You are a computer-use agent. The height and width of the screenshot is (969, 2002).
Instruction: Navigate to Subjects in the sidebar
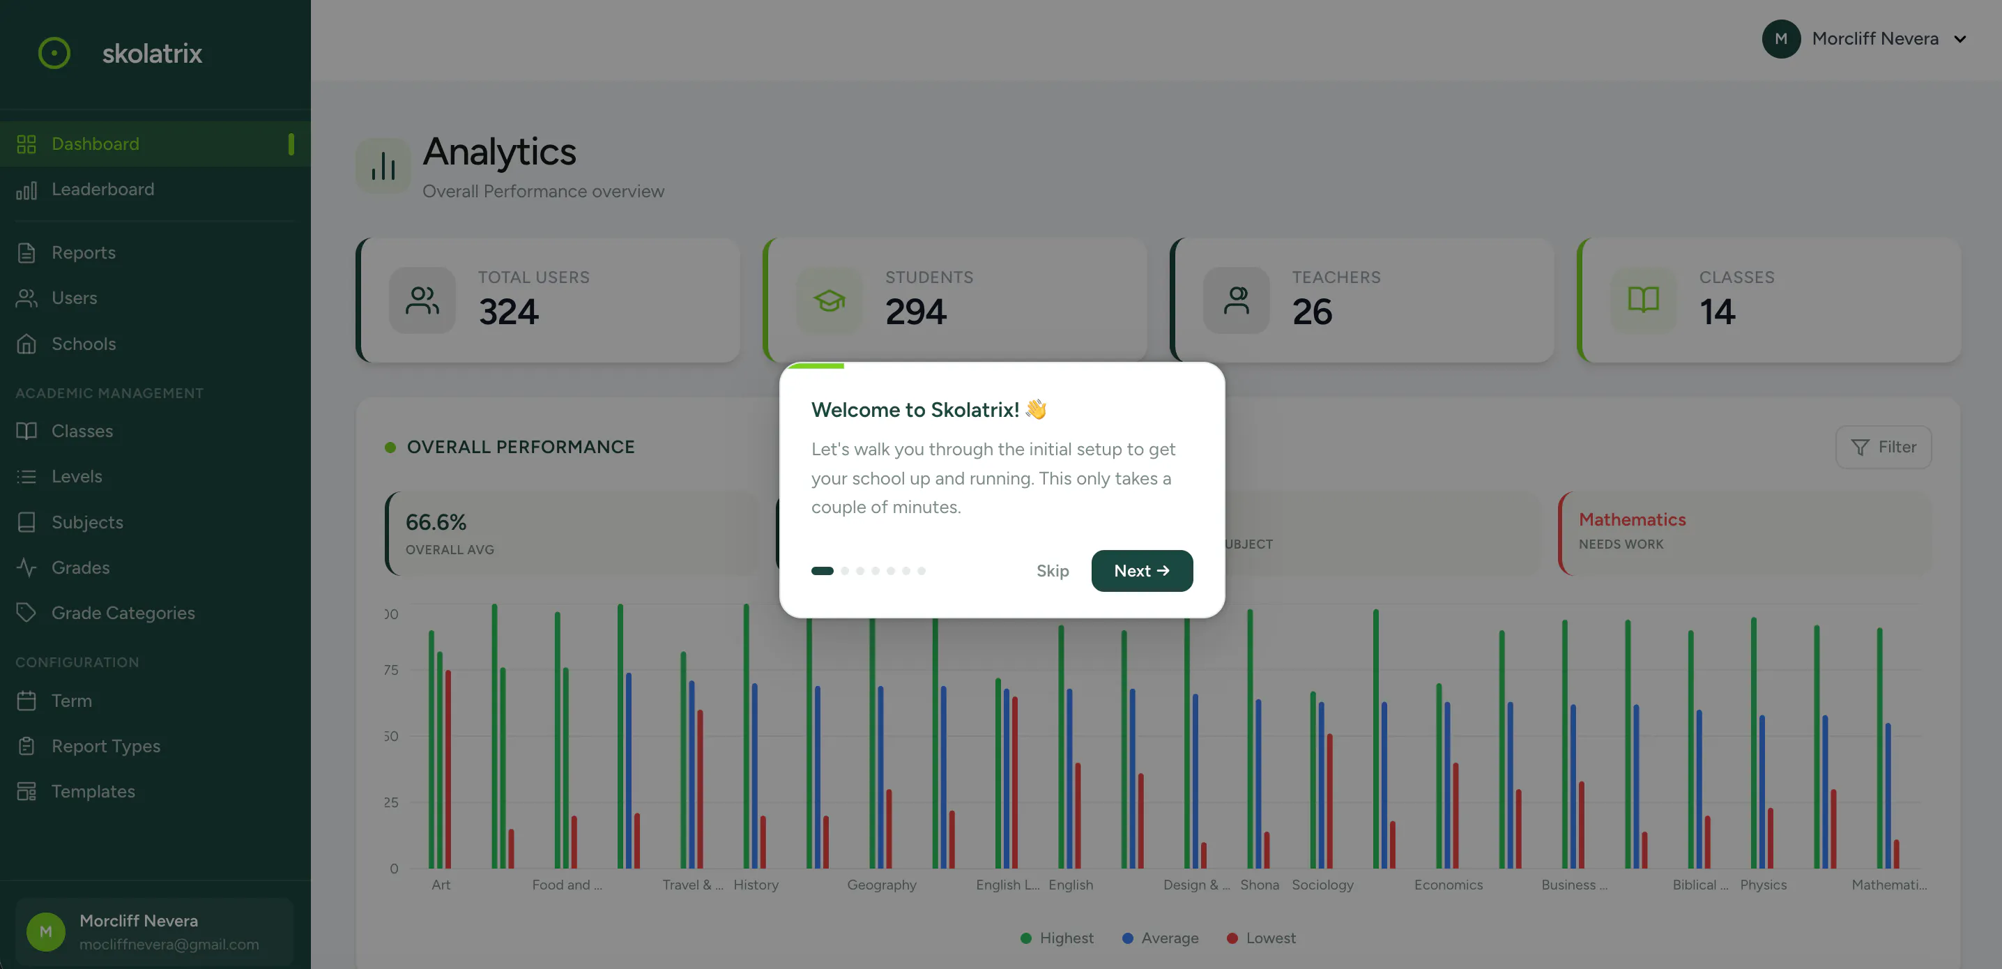[x=155, y=522]
